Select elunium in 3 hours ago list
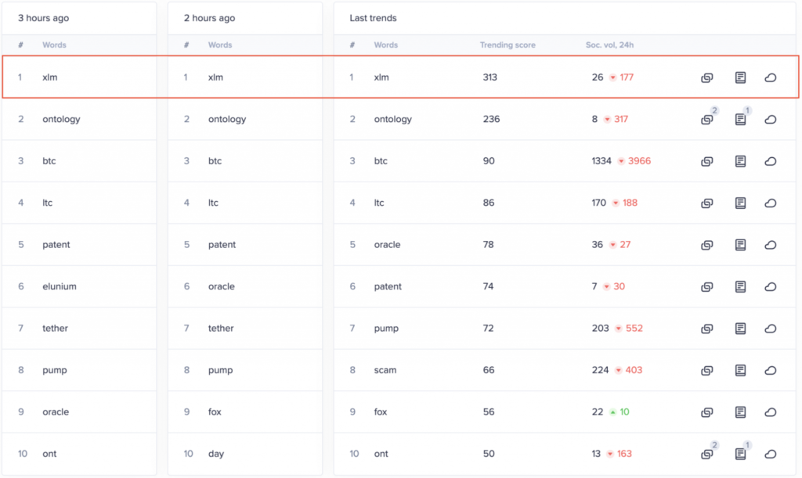This screenshot has width=802, height=478. point(60,286)
